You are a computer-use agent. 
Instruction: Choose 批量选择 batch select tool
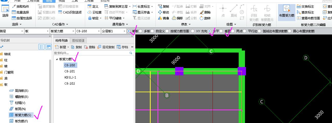(x=20, y=12)
